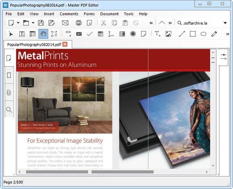This screenshot has width=233, height=189.
Task: Send the PDF by email envelope icon
Action: pos(65,23)
